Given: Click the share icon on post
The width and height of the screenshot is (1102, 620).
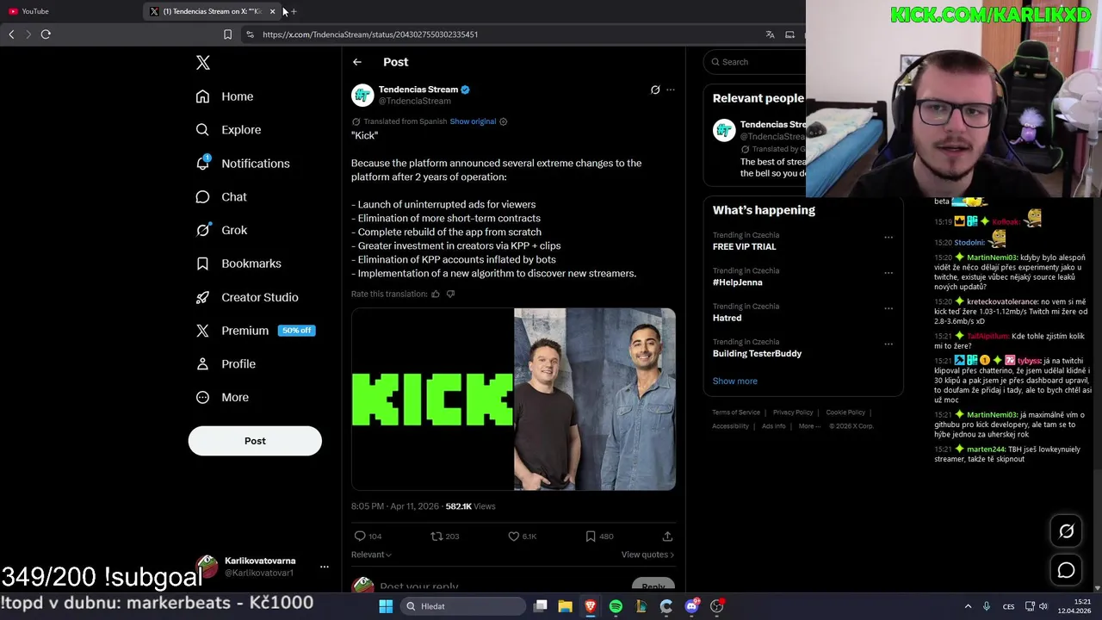Looking at the screenshot, I should 667,536.
